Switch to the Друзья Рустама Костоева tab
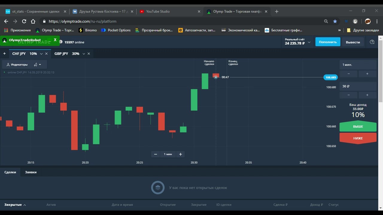Image resolution: width=383 pixels, height=215 pixels. (103, 11)
